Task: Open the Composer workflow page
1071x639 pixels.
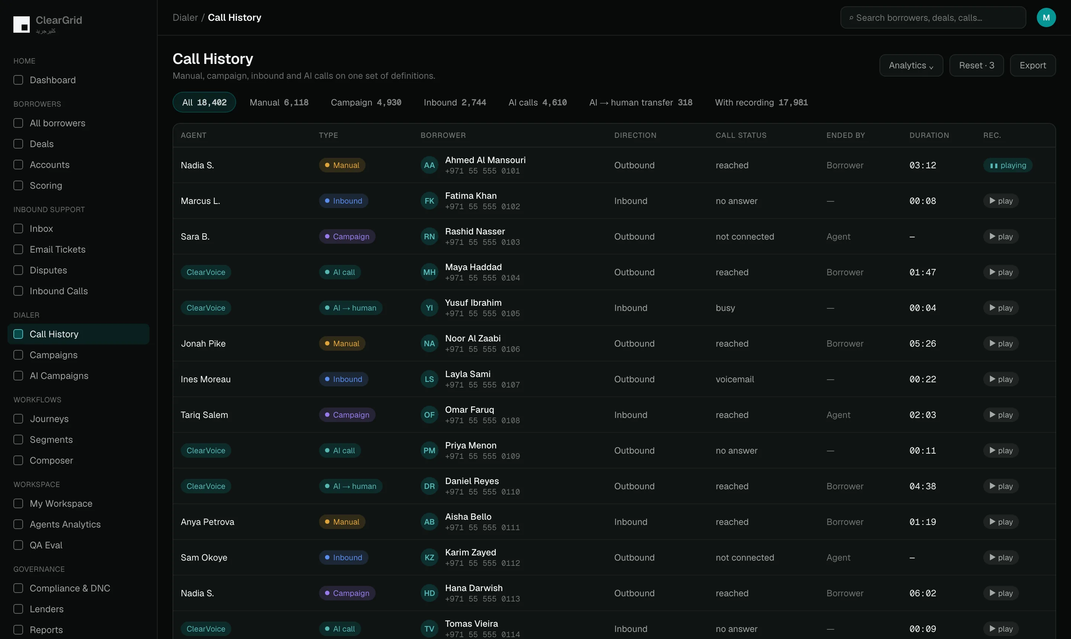Action: pos(78,460)
